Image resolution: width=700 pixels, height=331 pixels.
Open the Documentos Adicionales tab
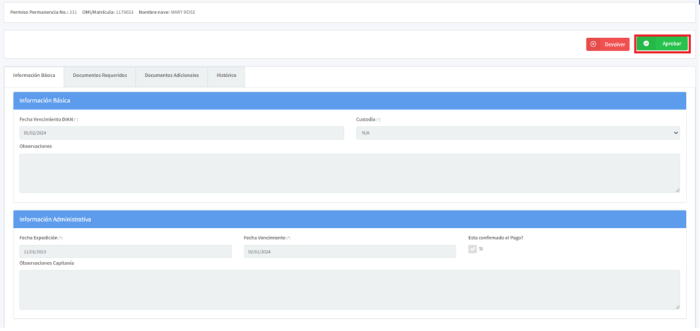(x=172, y=76)
